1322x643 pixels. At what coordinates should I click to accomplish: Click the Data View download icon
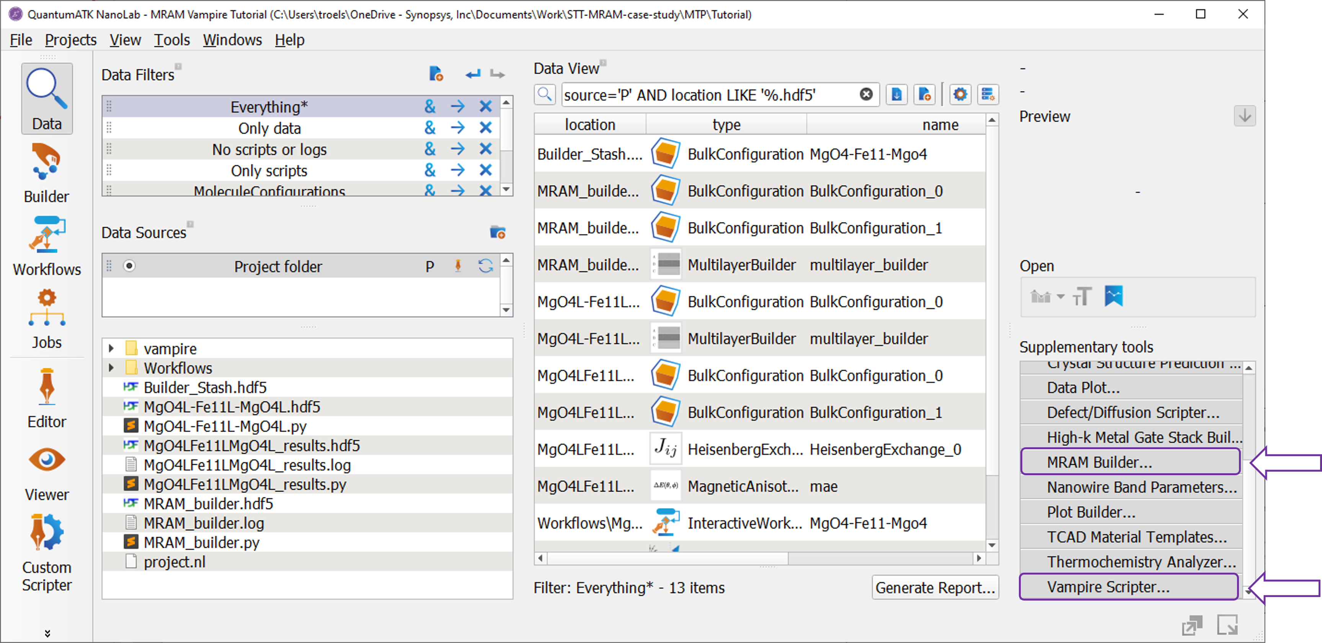(896, 95)
